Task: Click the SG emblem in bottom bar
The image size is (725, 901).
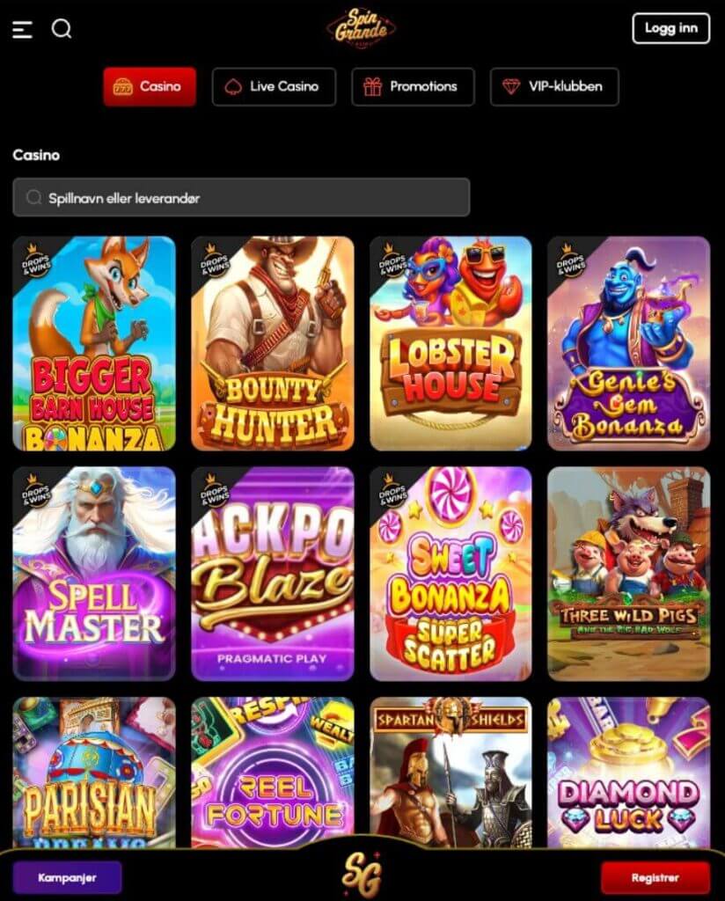Action: click(x=362, y=874)
